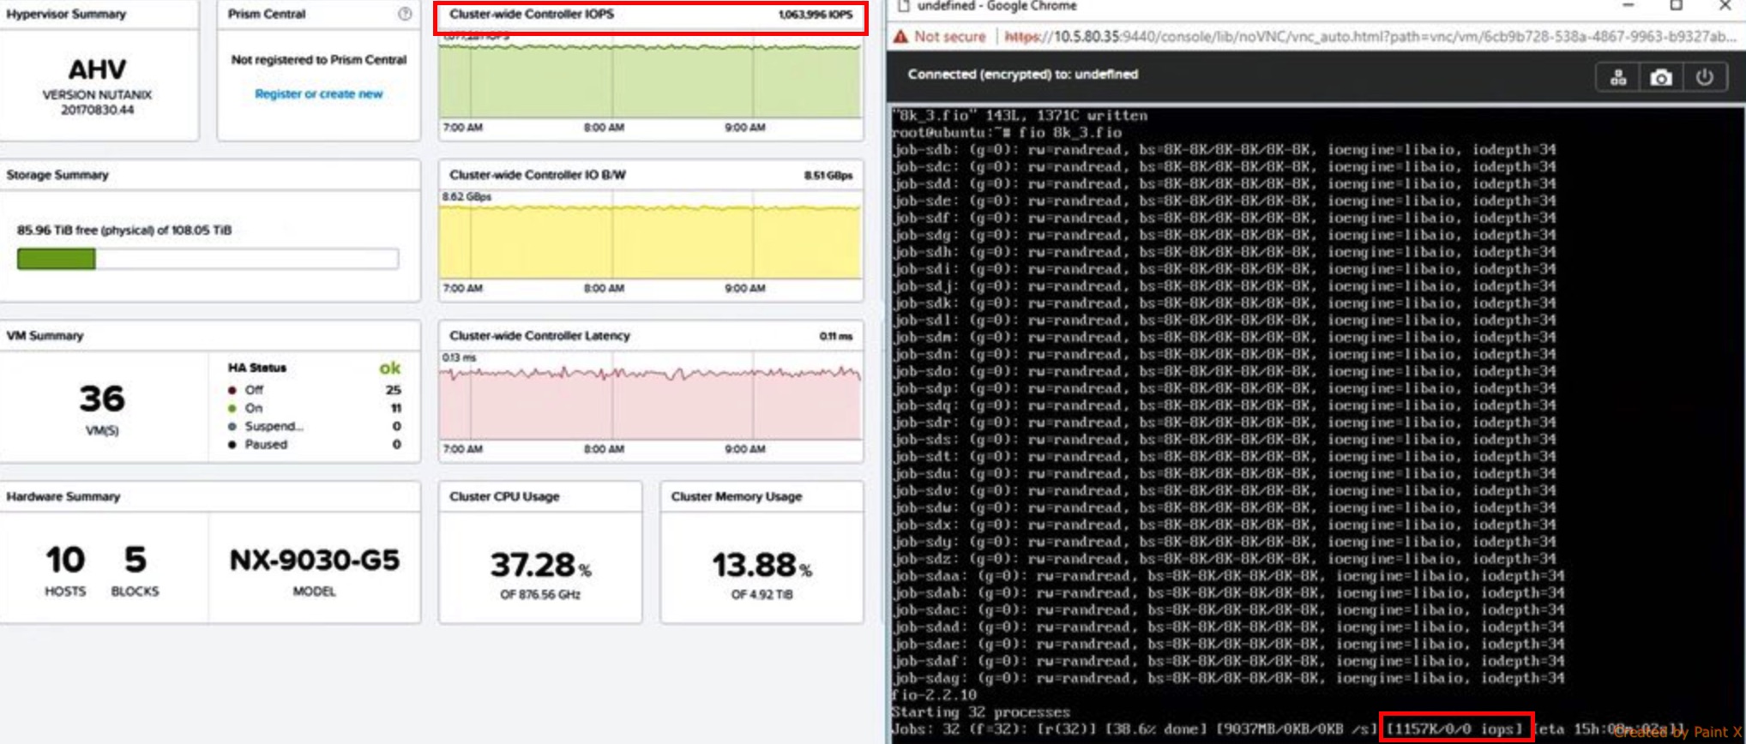This screenshot has height=744, width=1746.
Task: Click the Send Ctrl-Alt-Del console icon
Action: coord(1618,78)
